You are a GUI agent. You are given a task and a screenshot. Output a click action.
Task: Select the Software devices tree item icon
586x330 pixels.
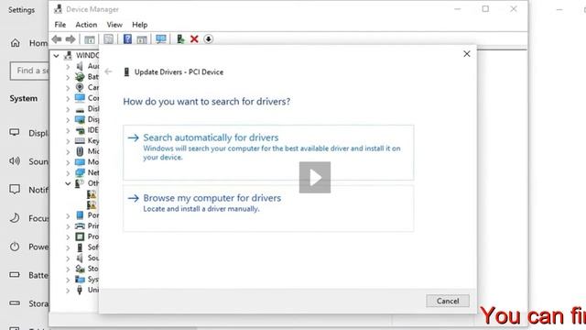pyautogui.click(x=80, y=247)
